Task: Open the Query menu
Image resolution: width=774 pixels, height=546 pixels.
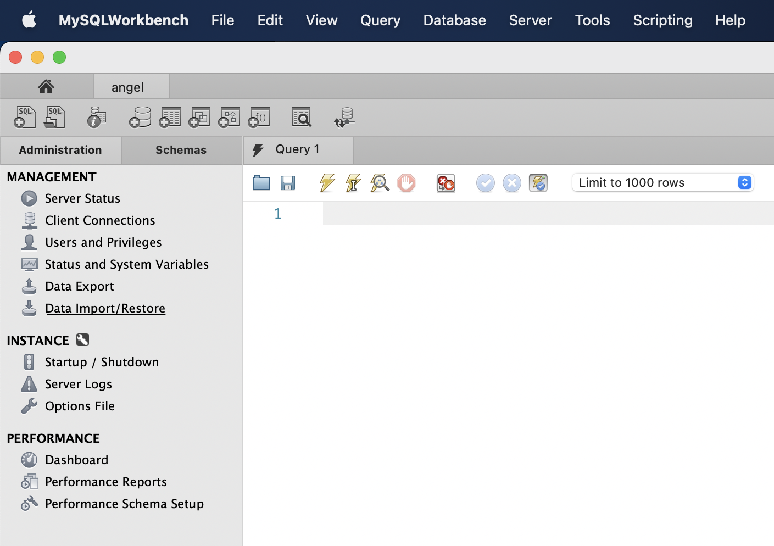Action: 381,20
